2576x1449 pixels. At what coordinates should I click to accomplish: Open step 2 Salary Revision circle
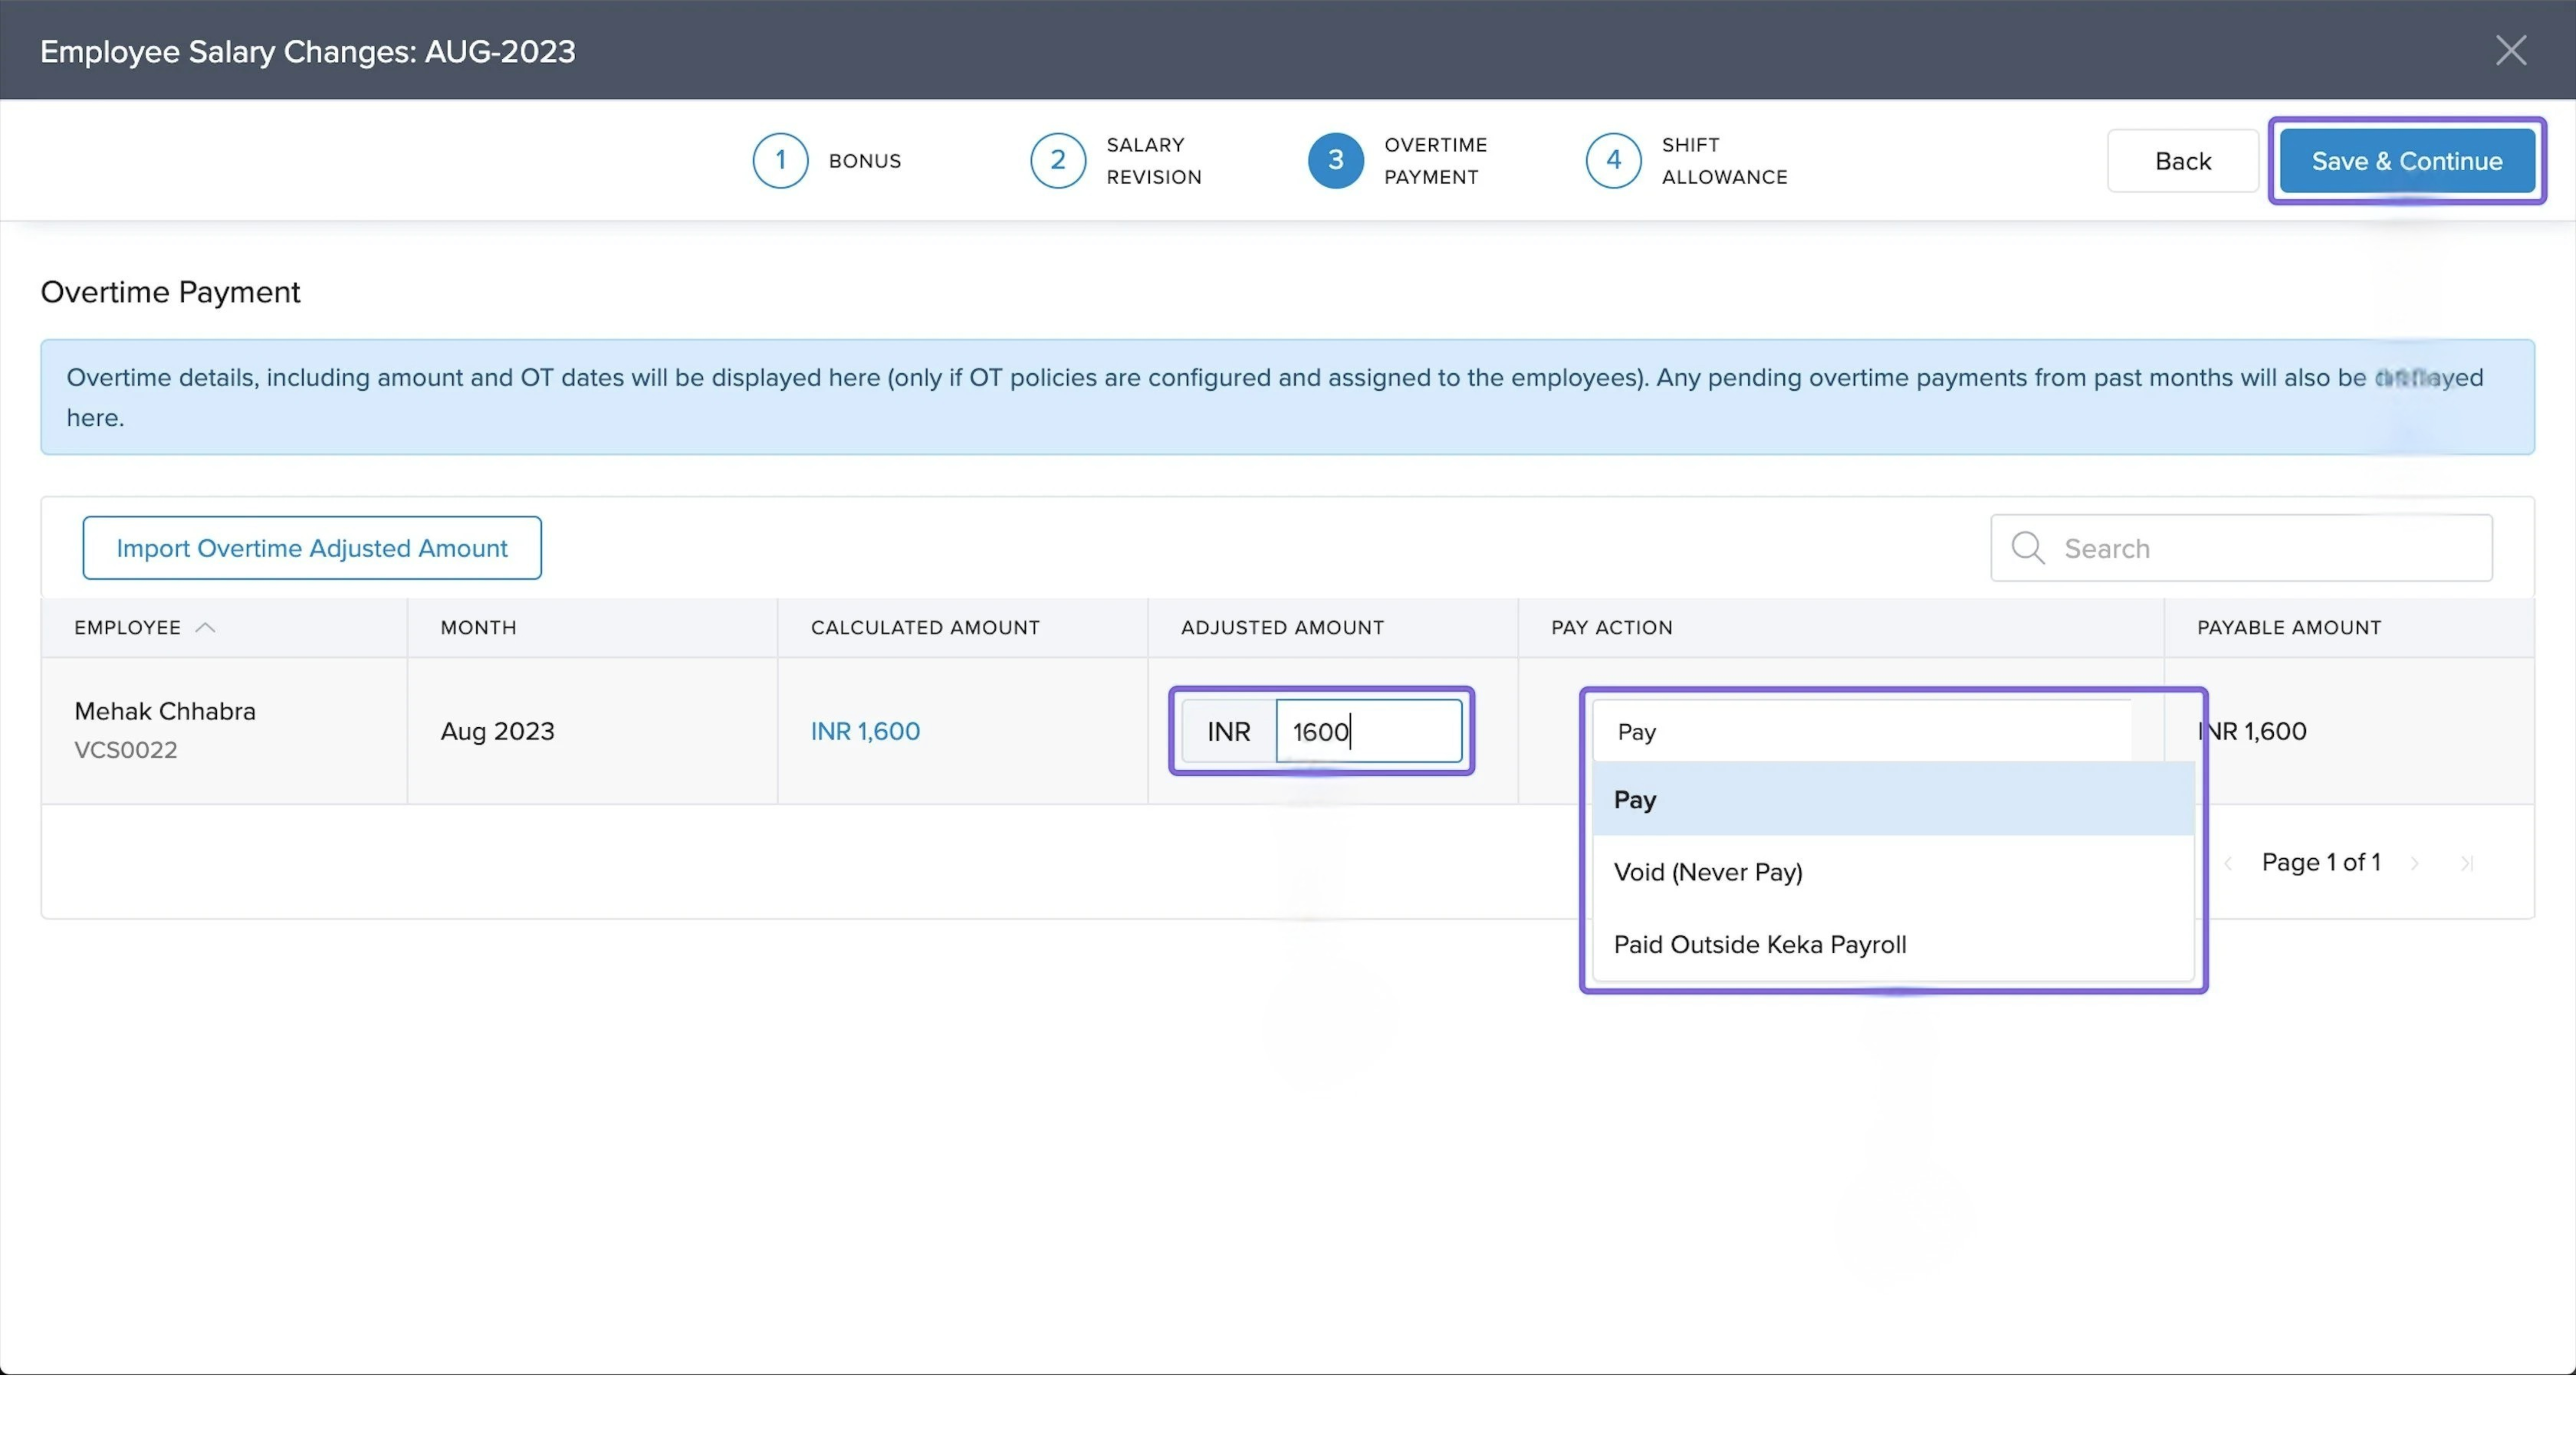1057,160
